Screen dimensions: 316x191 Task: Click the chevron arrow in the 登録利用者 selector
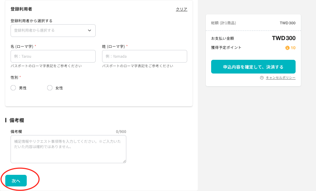[89, 31]
